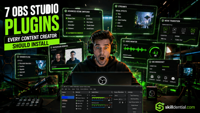Adjust the Desktop Audio volume slider

click(x=100, y=107)
